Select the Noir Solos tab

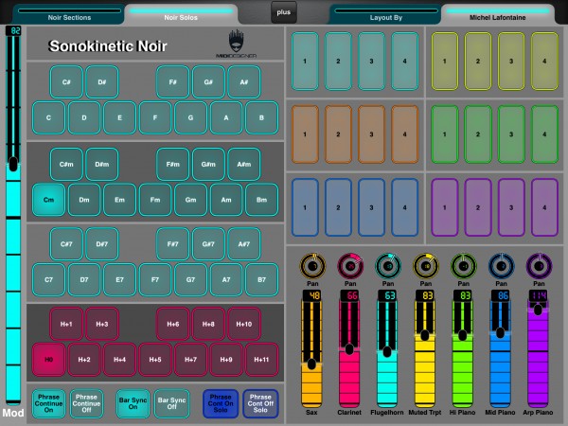pyautogui.click(x=181, y=14)
